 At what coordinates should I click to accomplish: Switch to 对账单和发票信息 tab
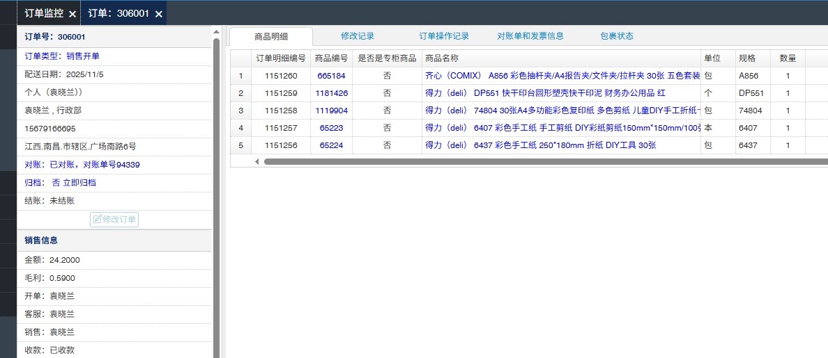[530, 36]
